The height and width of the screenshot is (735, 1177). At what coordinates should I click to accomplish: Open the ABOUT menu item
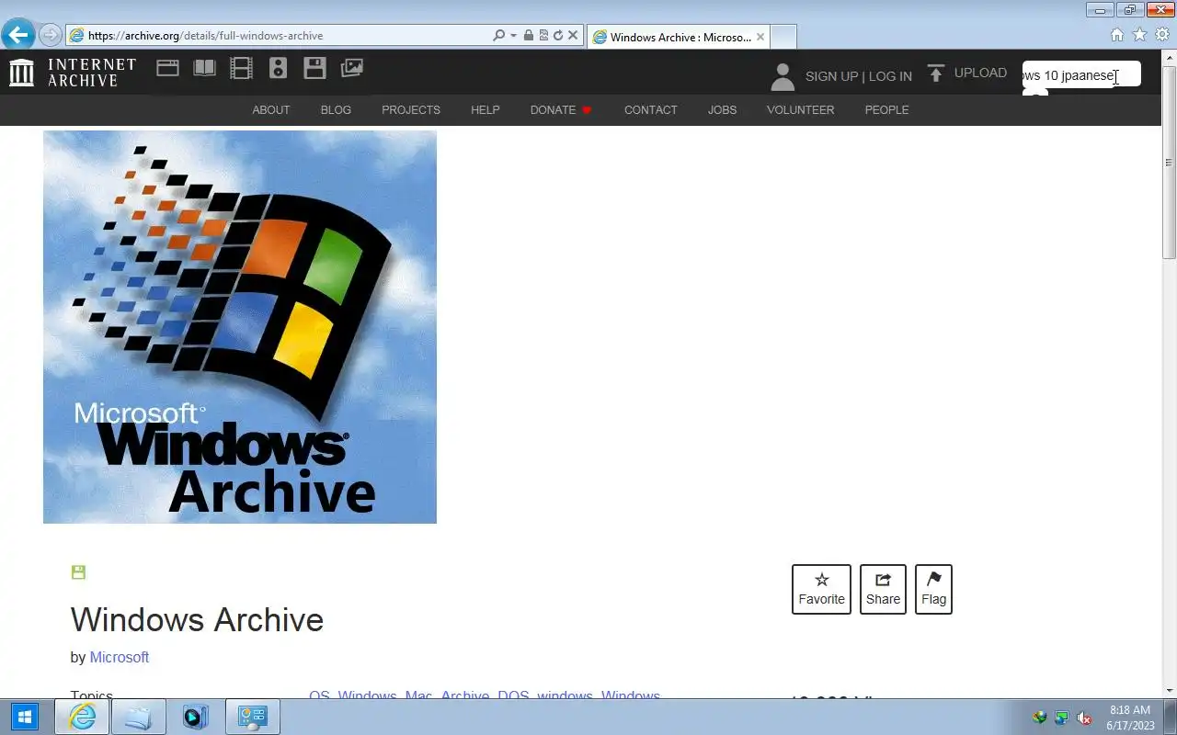[271, 109]
